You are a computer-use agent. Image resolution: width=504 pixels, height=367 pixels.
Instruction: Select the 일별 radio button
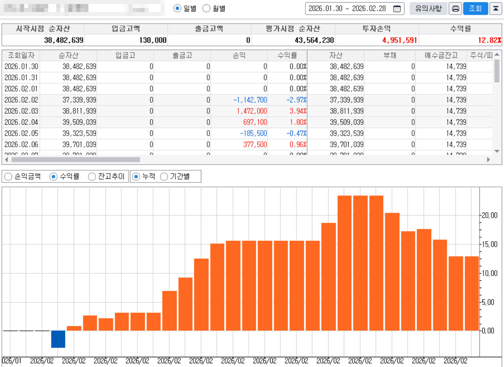[177, 8]
